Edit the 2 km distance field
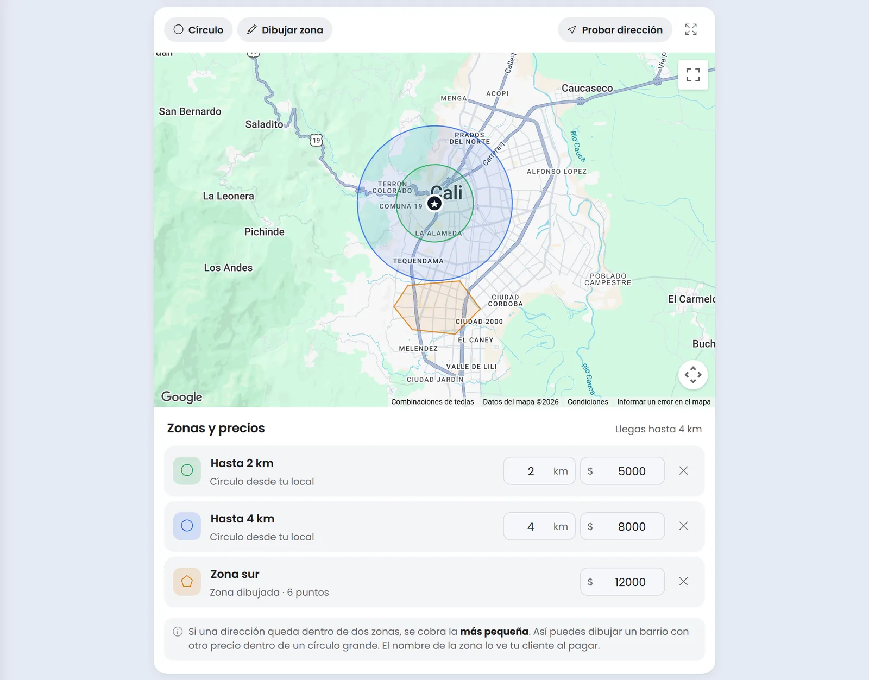This screenshot has height=680, width=869. click(539, 471)
